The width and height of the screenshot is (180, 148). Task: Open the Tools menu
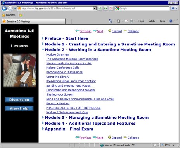pos(163,21)
